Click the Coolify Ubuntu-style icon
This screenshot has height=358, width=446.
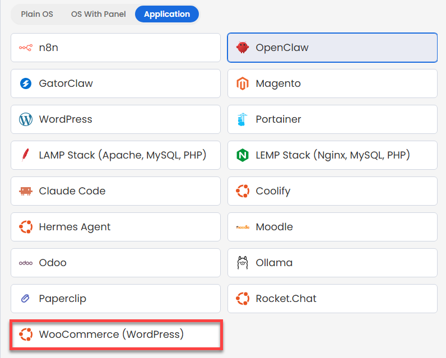click(x=243, y=191)
